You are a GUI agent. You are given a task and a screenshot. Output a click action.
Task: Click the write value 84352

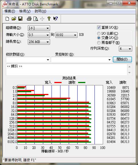coord(111,122)
